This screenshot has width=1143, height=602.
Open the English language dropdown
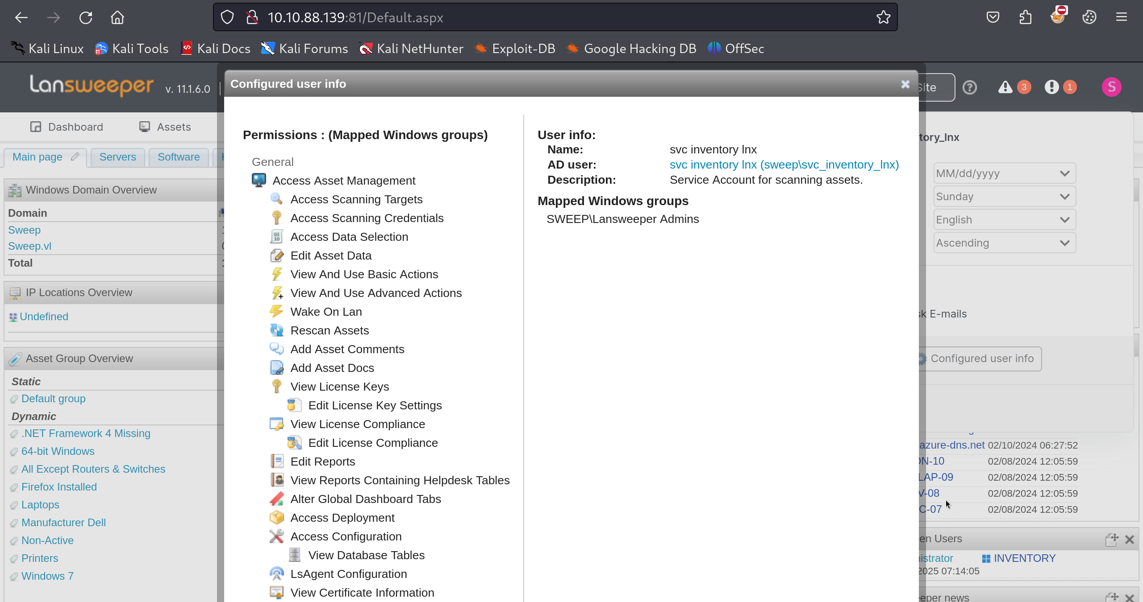1004,220
